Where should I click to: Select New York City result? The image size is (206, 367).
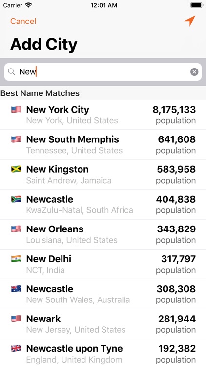coord(103,115)
